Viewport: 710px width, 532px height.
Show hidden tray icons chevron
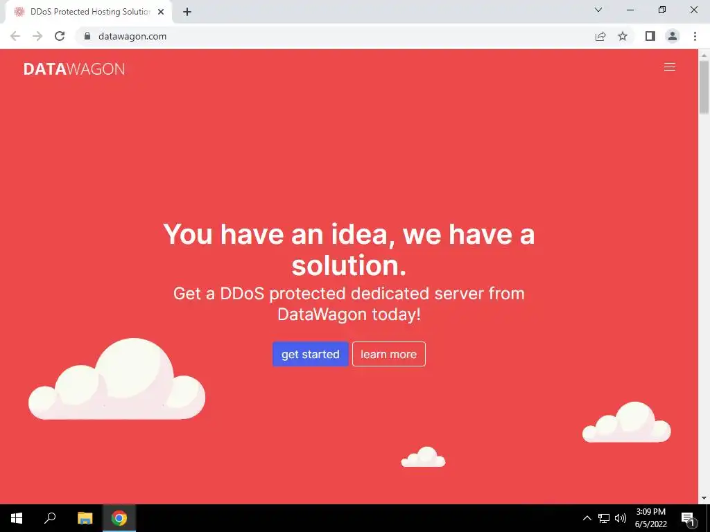click(x=587, y=518)
